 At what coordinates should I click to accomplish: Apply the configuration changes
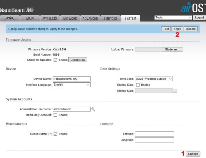click(177, 29)
